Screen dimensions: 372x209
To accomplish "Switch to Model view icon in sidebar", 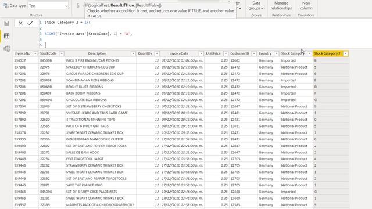I will [x=6, y=49].
